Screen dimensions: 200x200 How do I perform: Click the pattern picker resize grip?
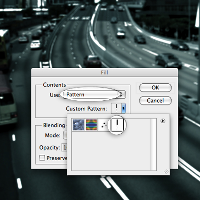tap(166, 172)
